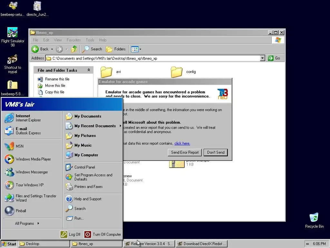This screenshot has height=248, width=330.
Task: Select the directx_Jun2 desktop icon
Action: pos(37,9)
